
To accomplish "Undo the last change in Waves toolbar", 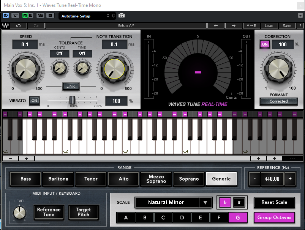I will 18,26.
